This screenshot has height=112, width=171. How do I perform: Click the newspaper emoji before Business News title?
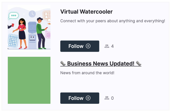coord(63,63)
